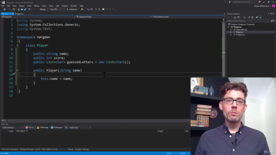Image resolution: width=276 pixels, height=155 pixels.
Task: Open the Analyze menu
Action: click(x=65, y=6)
